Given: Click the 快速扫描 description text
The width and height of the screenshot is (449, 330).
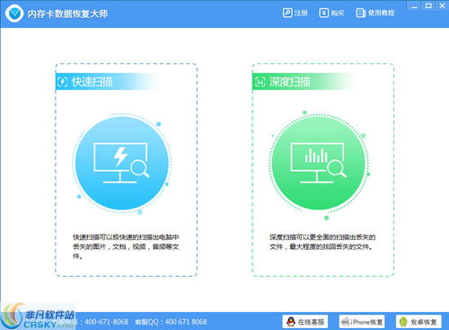Looking at the screenshot, I should (x=126, y=246).
